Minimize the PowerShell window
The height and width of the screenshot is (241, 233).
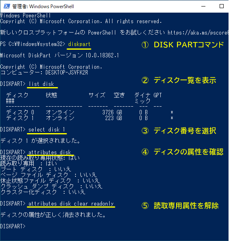(203, 6)
